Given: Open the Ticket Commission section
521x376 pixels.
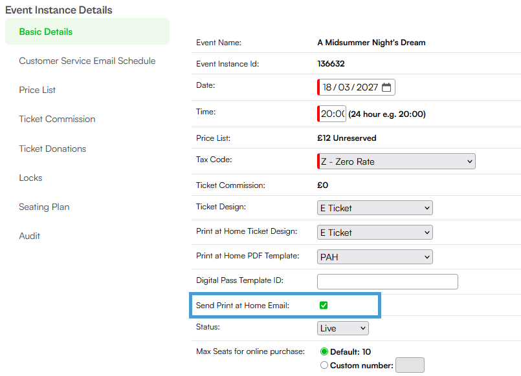Looking at the screenshot, I should click(x=57, y=119).
